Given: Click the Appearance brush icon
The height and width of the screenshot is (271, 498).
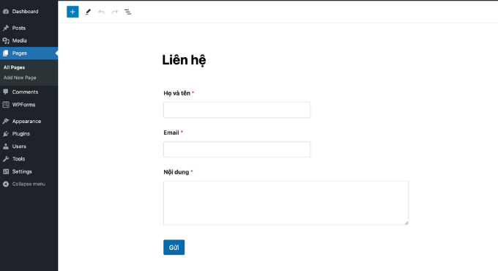Looking at the screenshot, I should (x=6, y=121).
